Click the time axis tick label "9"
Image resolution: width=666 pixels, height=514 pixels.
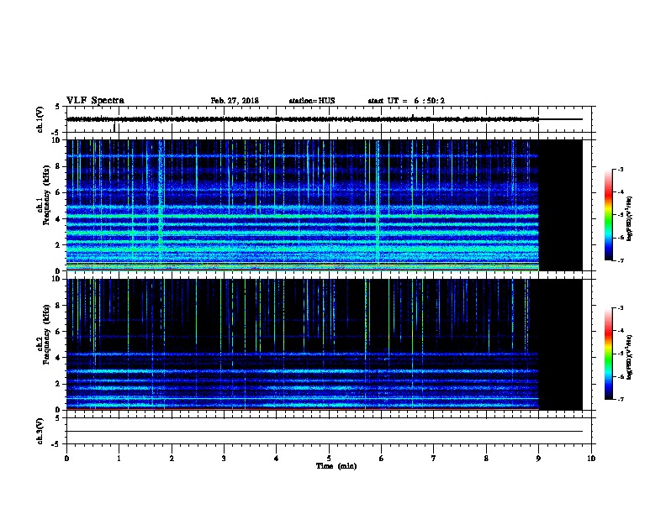tap(538, 459)
